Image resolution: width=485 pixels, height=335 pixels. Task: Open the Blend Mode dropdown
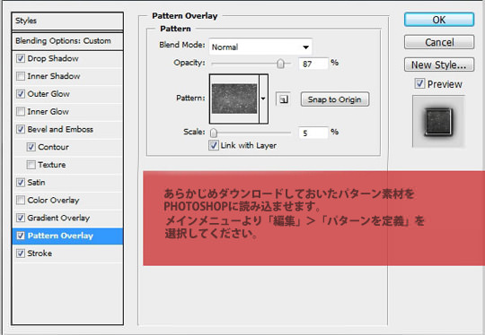click(260, 47)
